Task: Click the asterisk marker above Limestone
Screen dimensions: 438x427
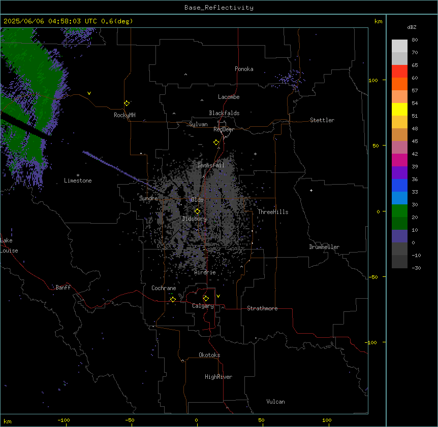Action: [78, 175]
